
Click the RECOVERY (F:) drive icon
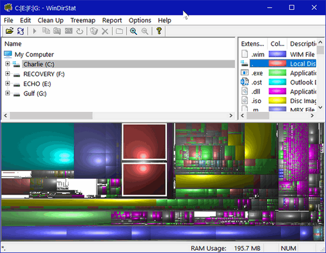(x=17, y=75)
